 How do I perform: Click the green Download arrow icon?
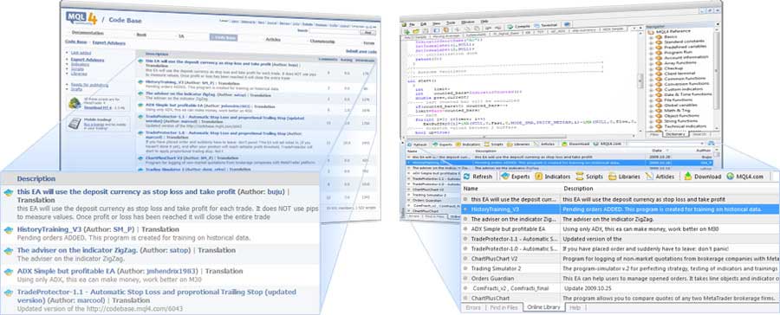coord(688,177)
